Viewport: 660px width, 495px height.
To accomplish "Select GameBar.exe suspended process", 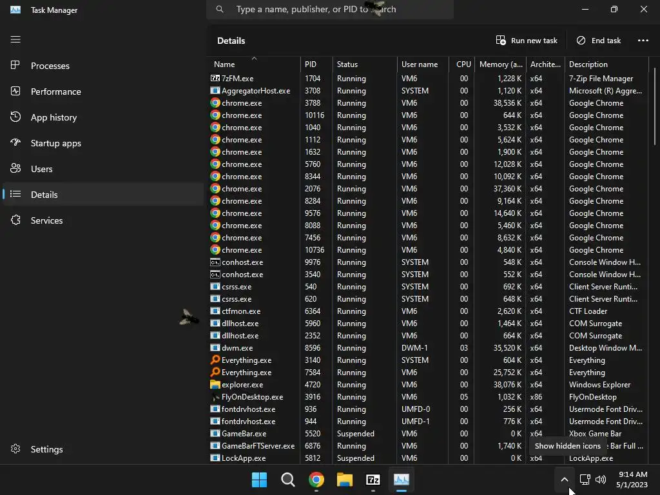I will click(x=429, y=434).
